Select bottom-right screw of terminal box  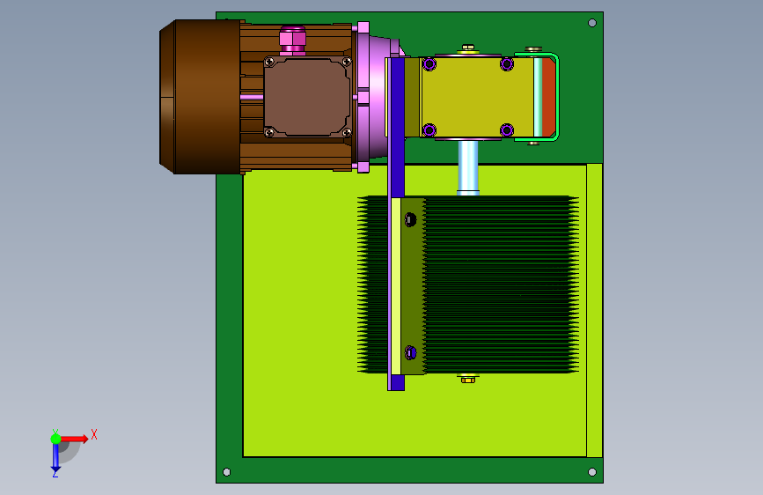pyautogui.click(x=347, y=132)
